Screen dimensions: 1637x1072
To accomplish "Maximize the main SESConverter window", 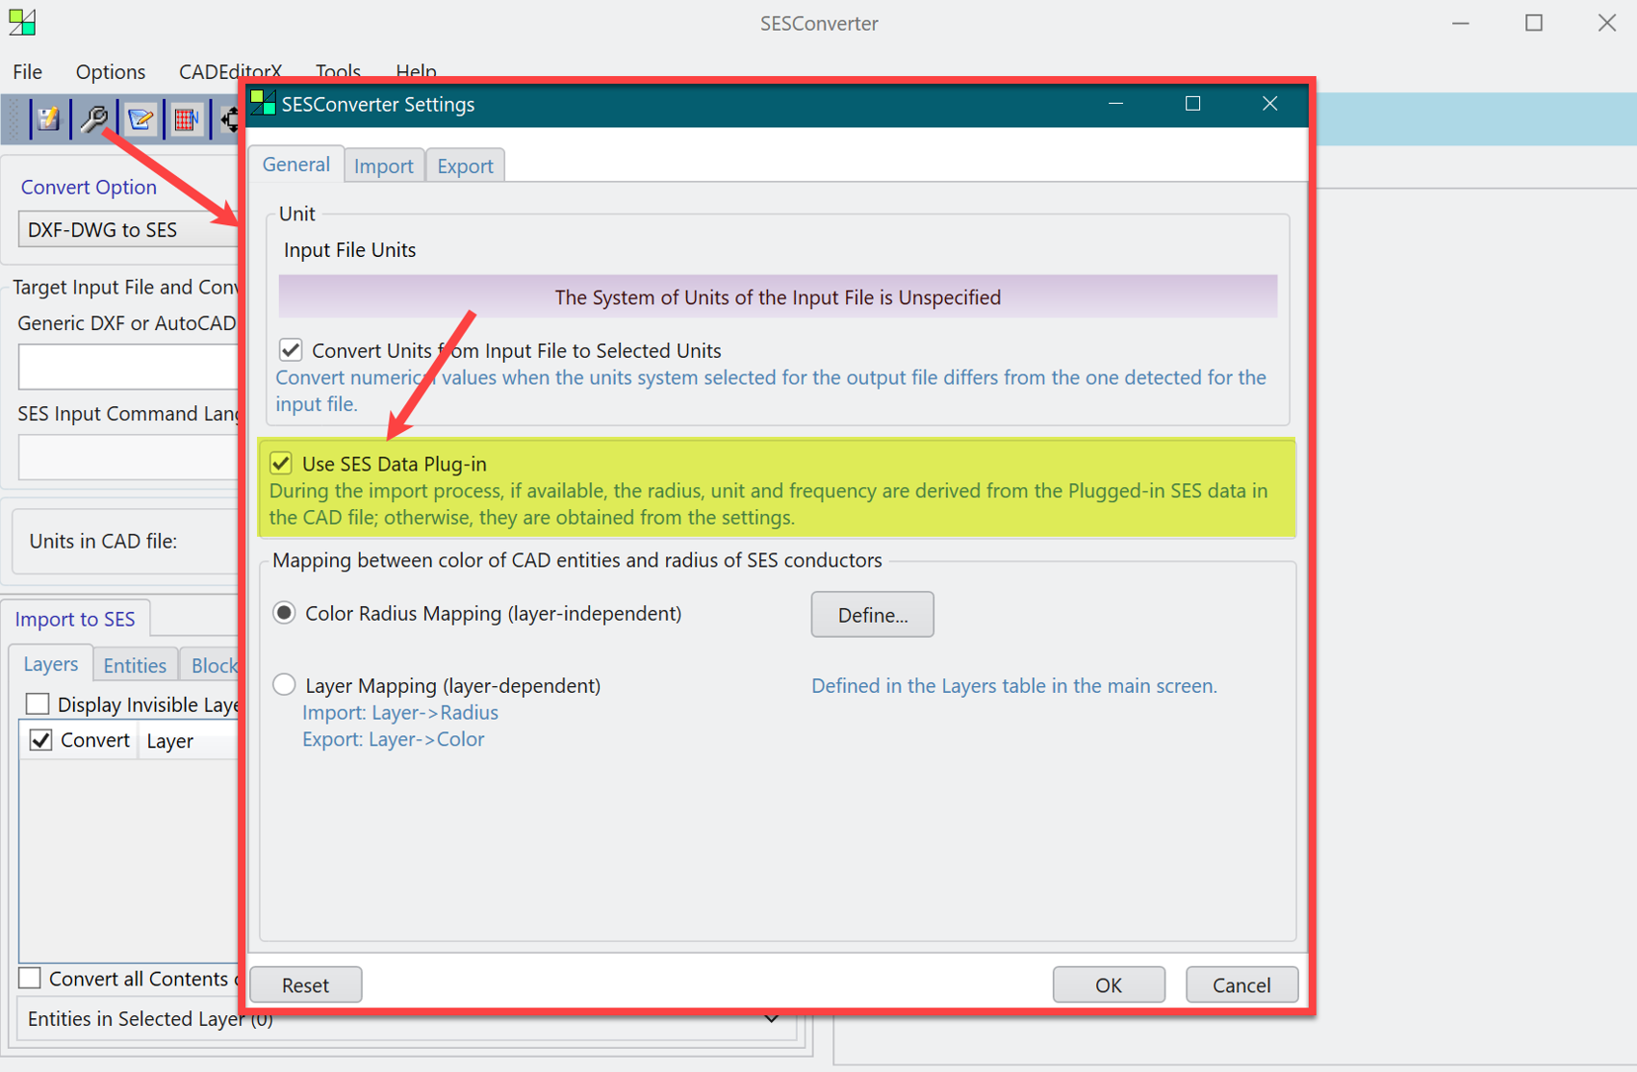I will [x=1534, y=23].
